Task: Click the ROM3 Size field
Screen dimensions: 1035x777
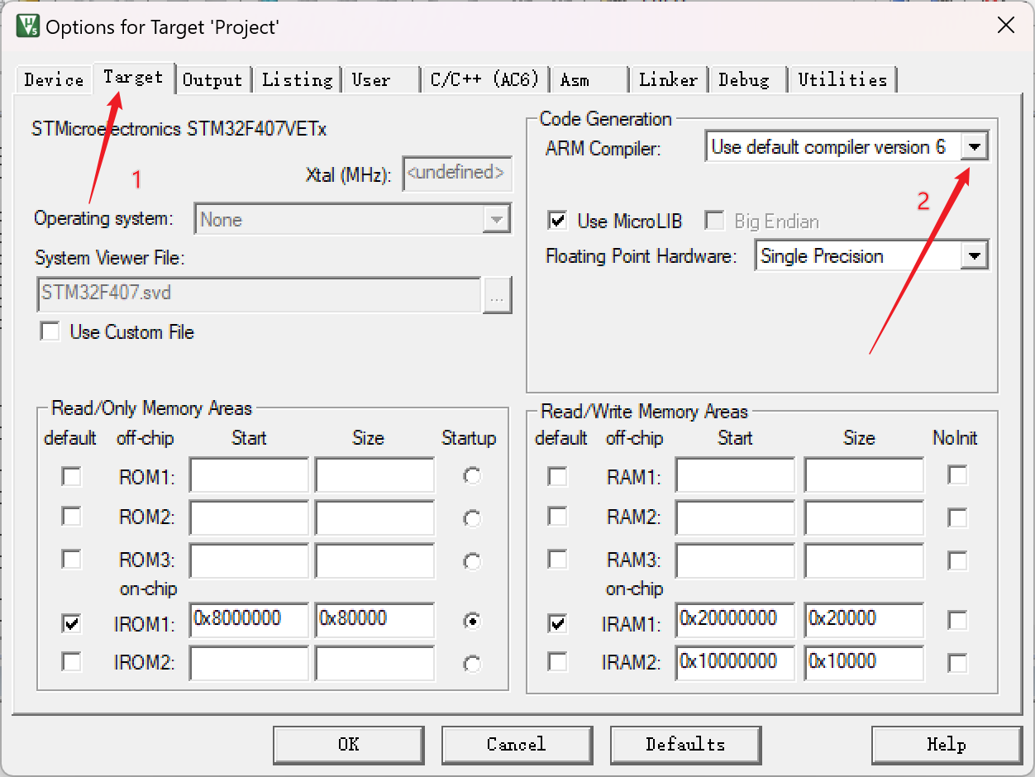Action: coord(374,561)
